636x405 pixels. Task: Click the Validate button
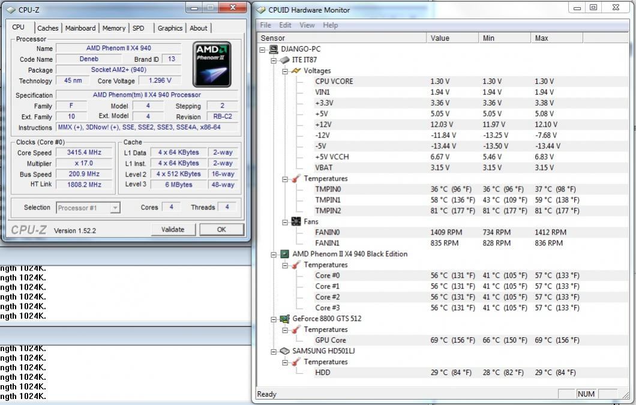(x=173, y=229)
